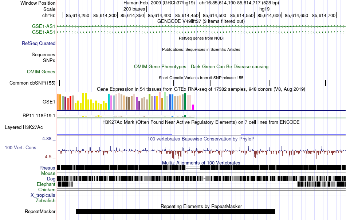Click the Sequences track label
This screenshot has height=220, width=346.
click(x=43, y=54)
